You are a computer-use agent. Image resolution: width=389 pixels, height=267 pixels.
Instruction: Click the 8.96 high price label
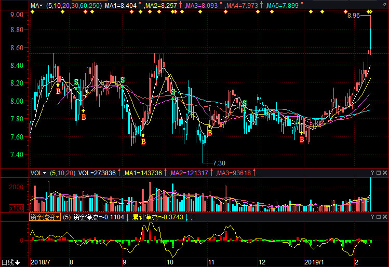pos(353,16)
